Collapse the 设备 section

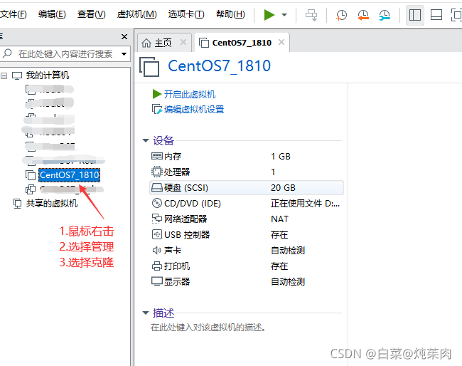tap(146, 140)
